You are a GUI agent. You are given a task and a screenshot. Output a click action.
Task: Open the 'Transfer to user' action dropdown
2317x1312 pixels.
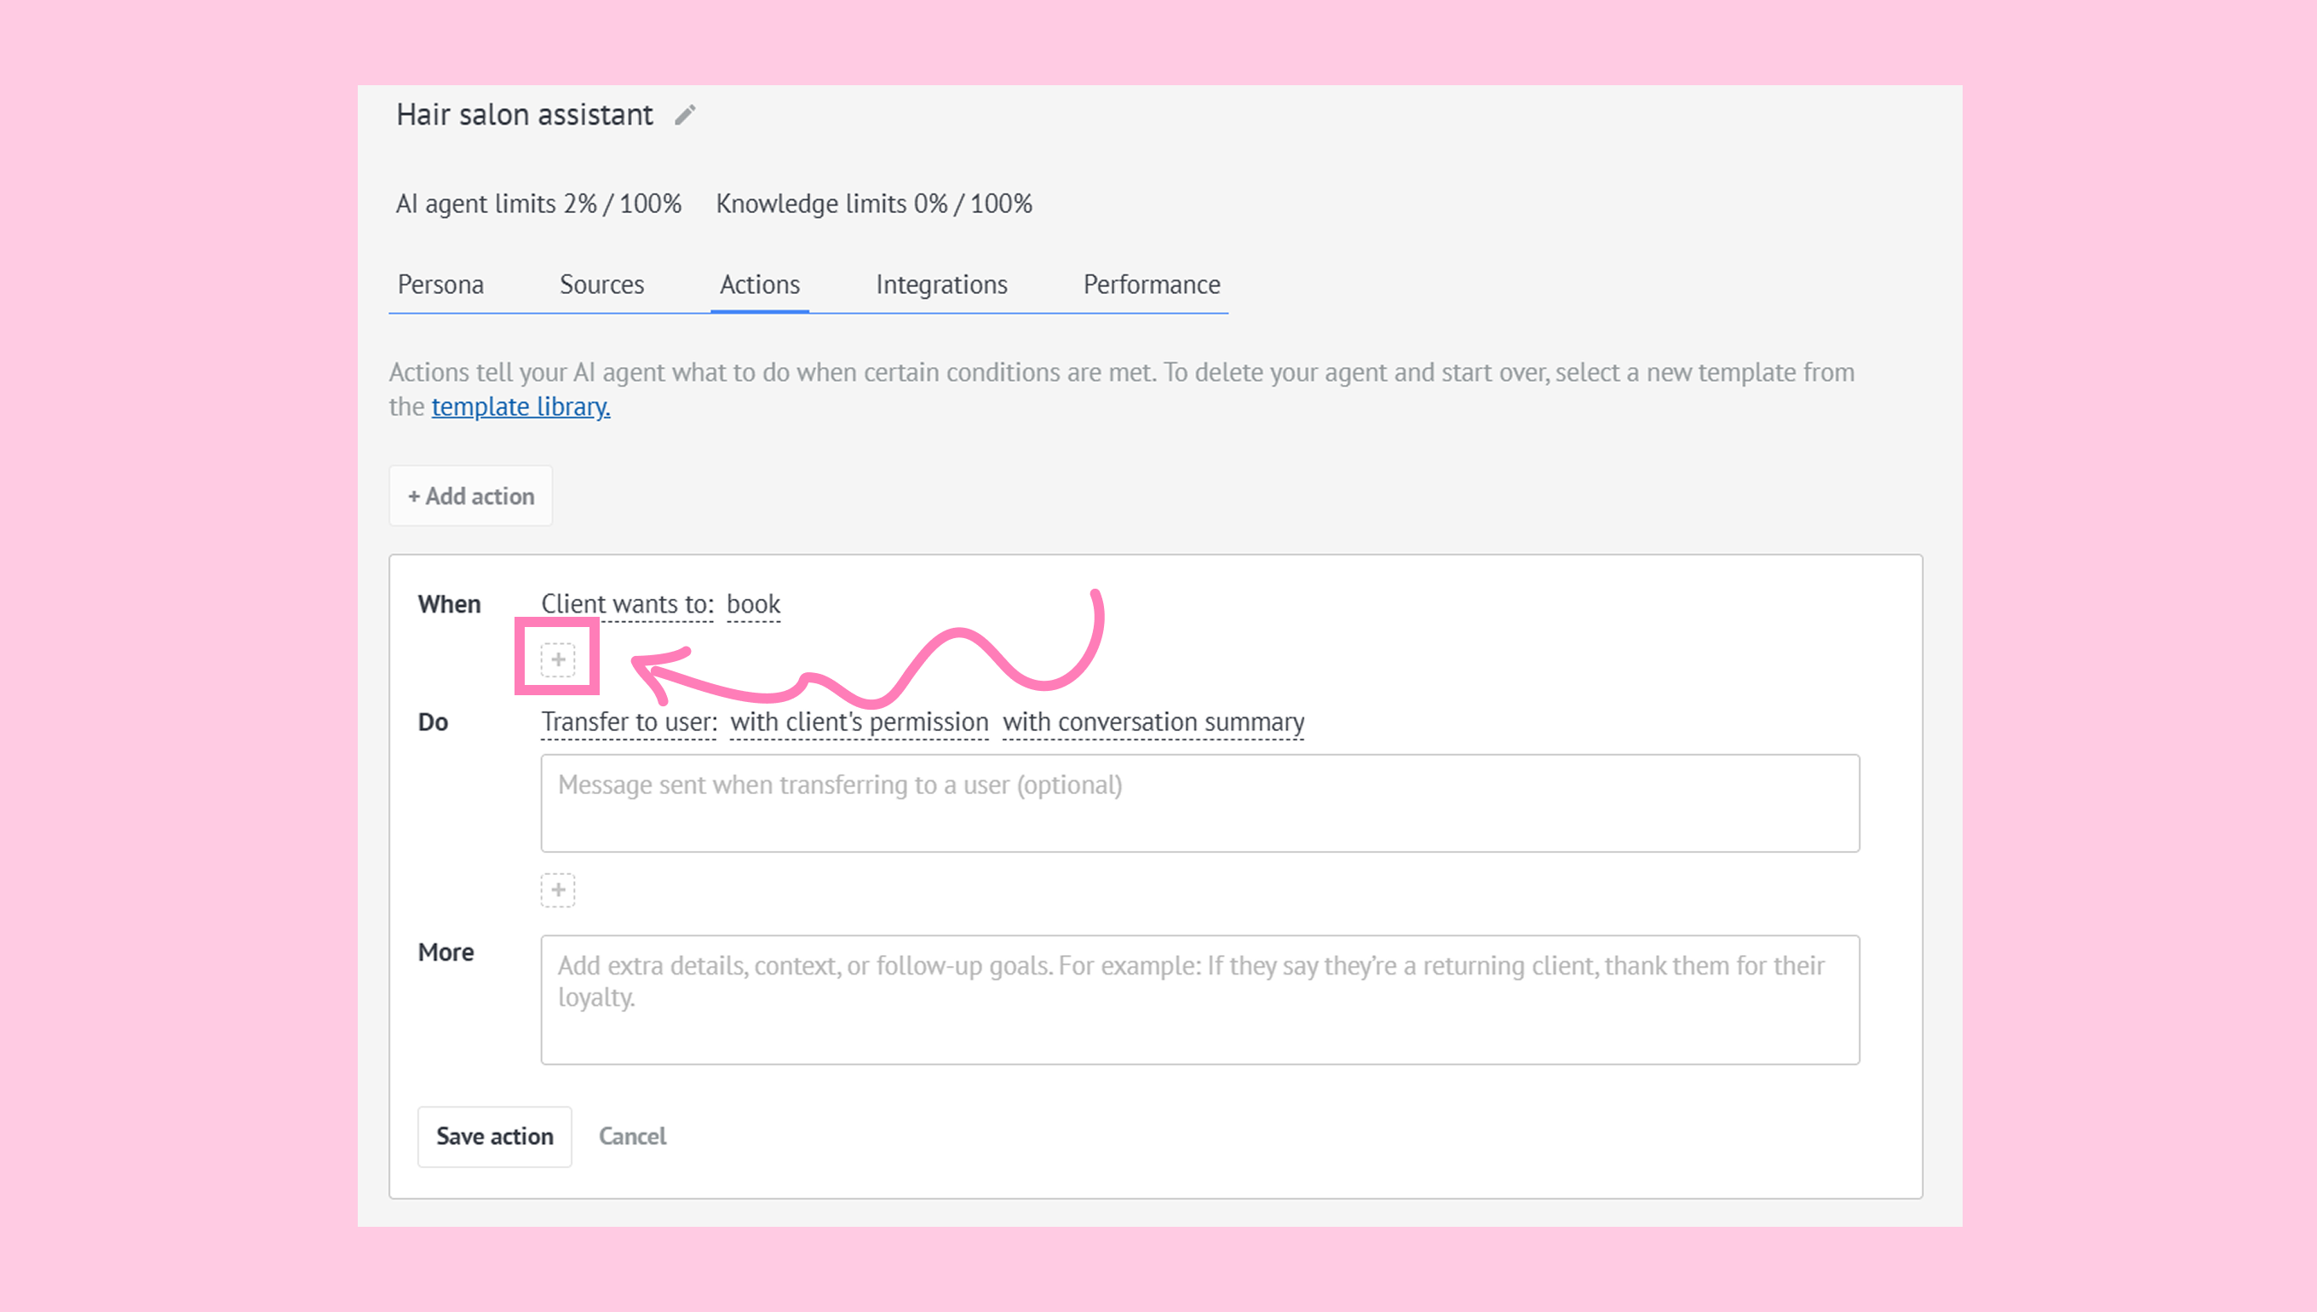point(629,722)
